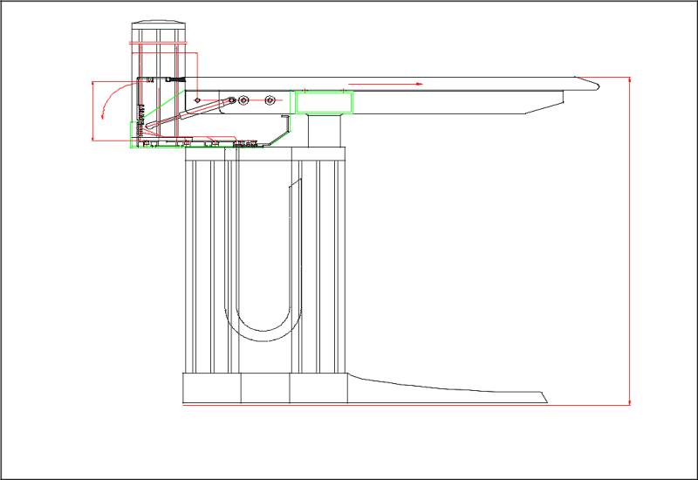Select the slanted underside of the tabletop end

[x=545, y=101]
